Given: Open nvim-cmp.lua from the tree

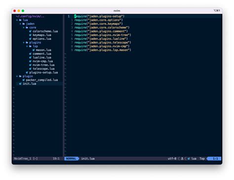Looking at the screenshot, I should 42,61.
